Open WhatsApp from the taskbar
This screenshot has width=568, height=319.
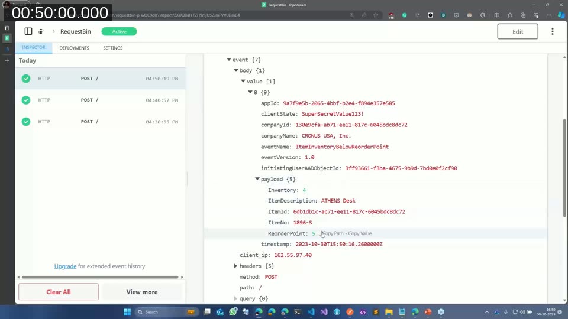(x=233, y=312)
